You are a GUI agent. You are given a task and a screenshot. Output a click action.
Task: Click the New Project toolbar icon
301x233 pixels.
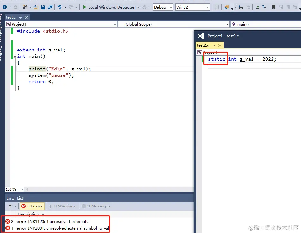point(25,7)
